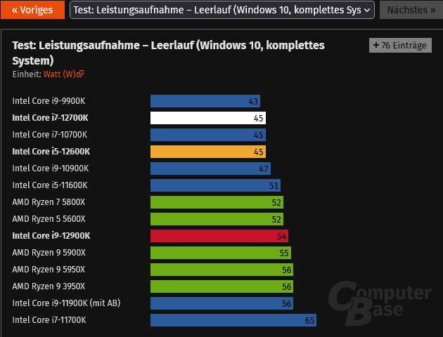
Task: Click the red i9-12900K bar
Action: click(219, 236)
